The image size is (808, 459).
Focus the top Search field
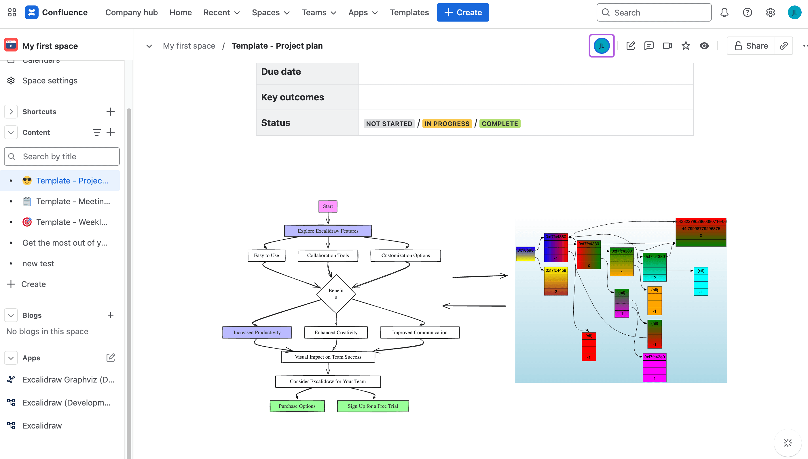pyautogui.click(x=654, y=12)
